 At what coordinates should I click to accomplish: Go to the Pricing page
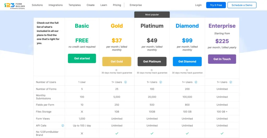coord(117,5)
